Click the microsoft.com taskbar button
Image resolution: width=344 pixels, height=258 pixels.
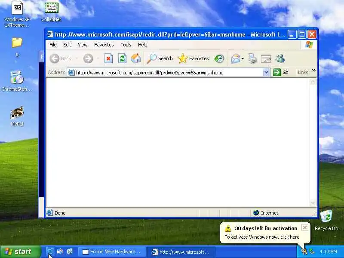181,252
